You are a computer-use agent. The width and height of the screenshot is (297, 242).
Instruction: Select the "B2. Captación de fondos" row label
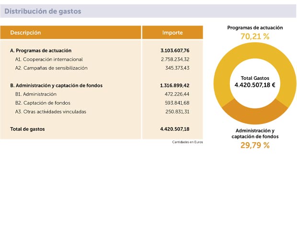43,103
